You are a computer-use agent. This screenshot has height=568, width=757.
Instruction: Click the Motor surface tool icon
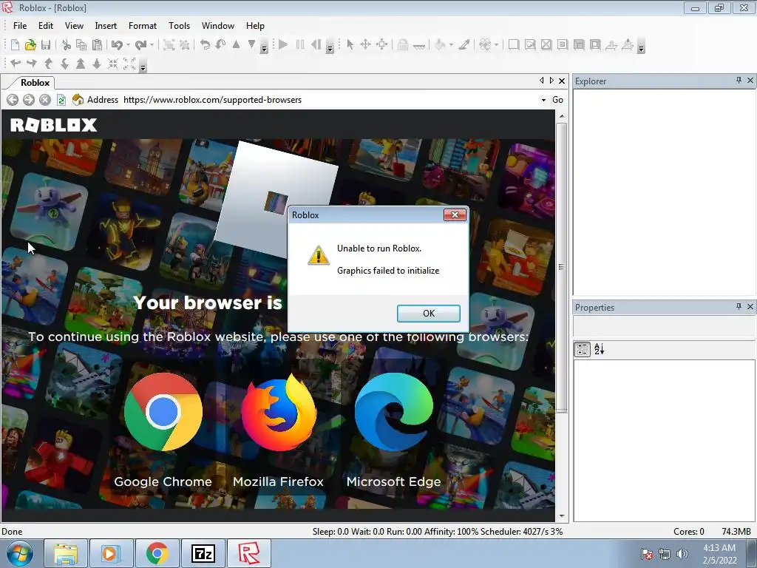click(x=628, y=45)
